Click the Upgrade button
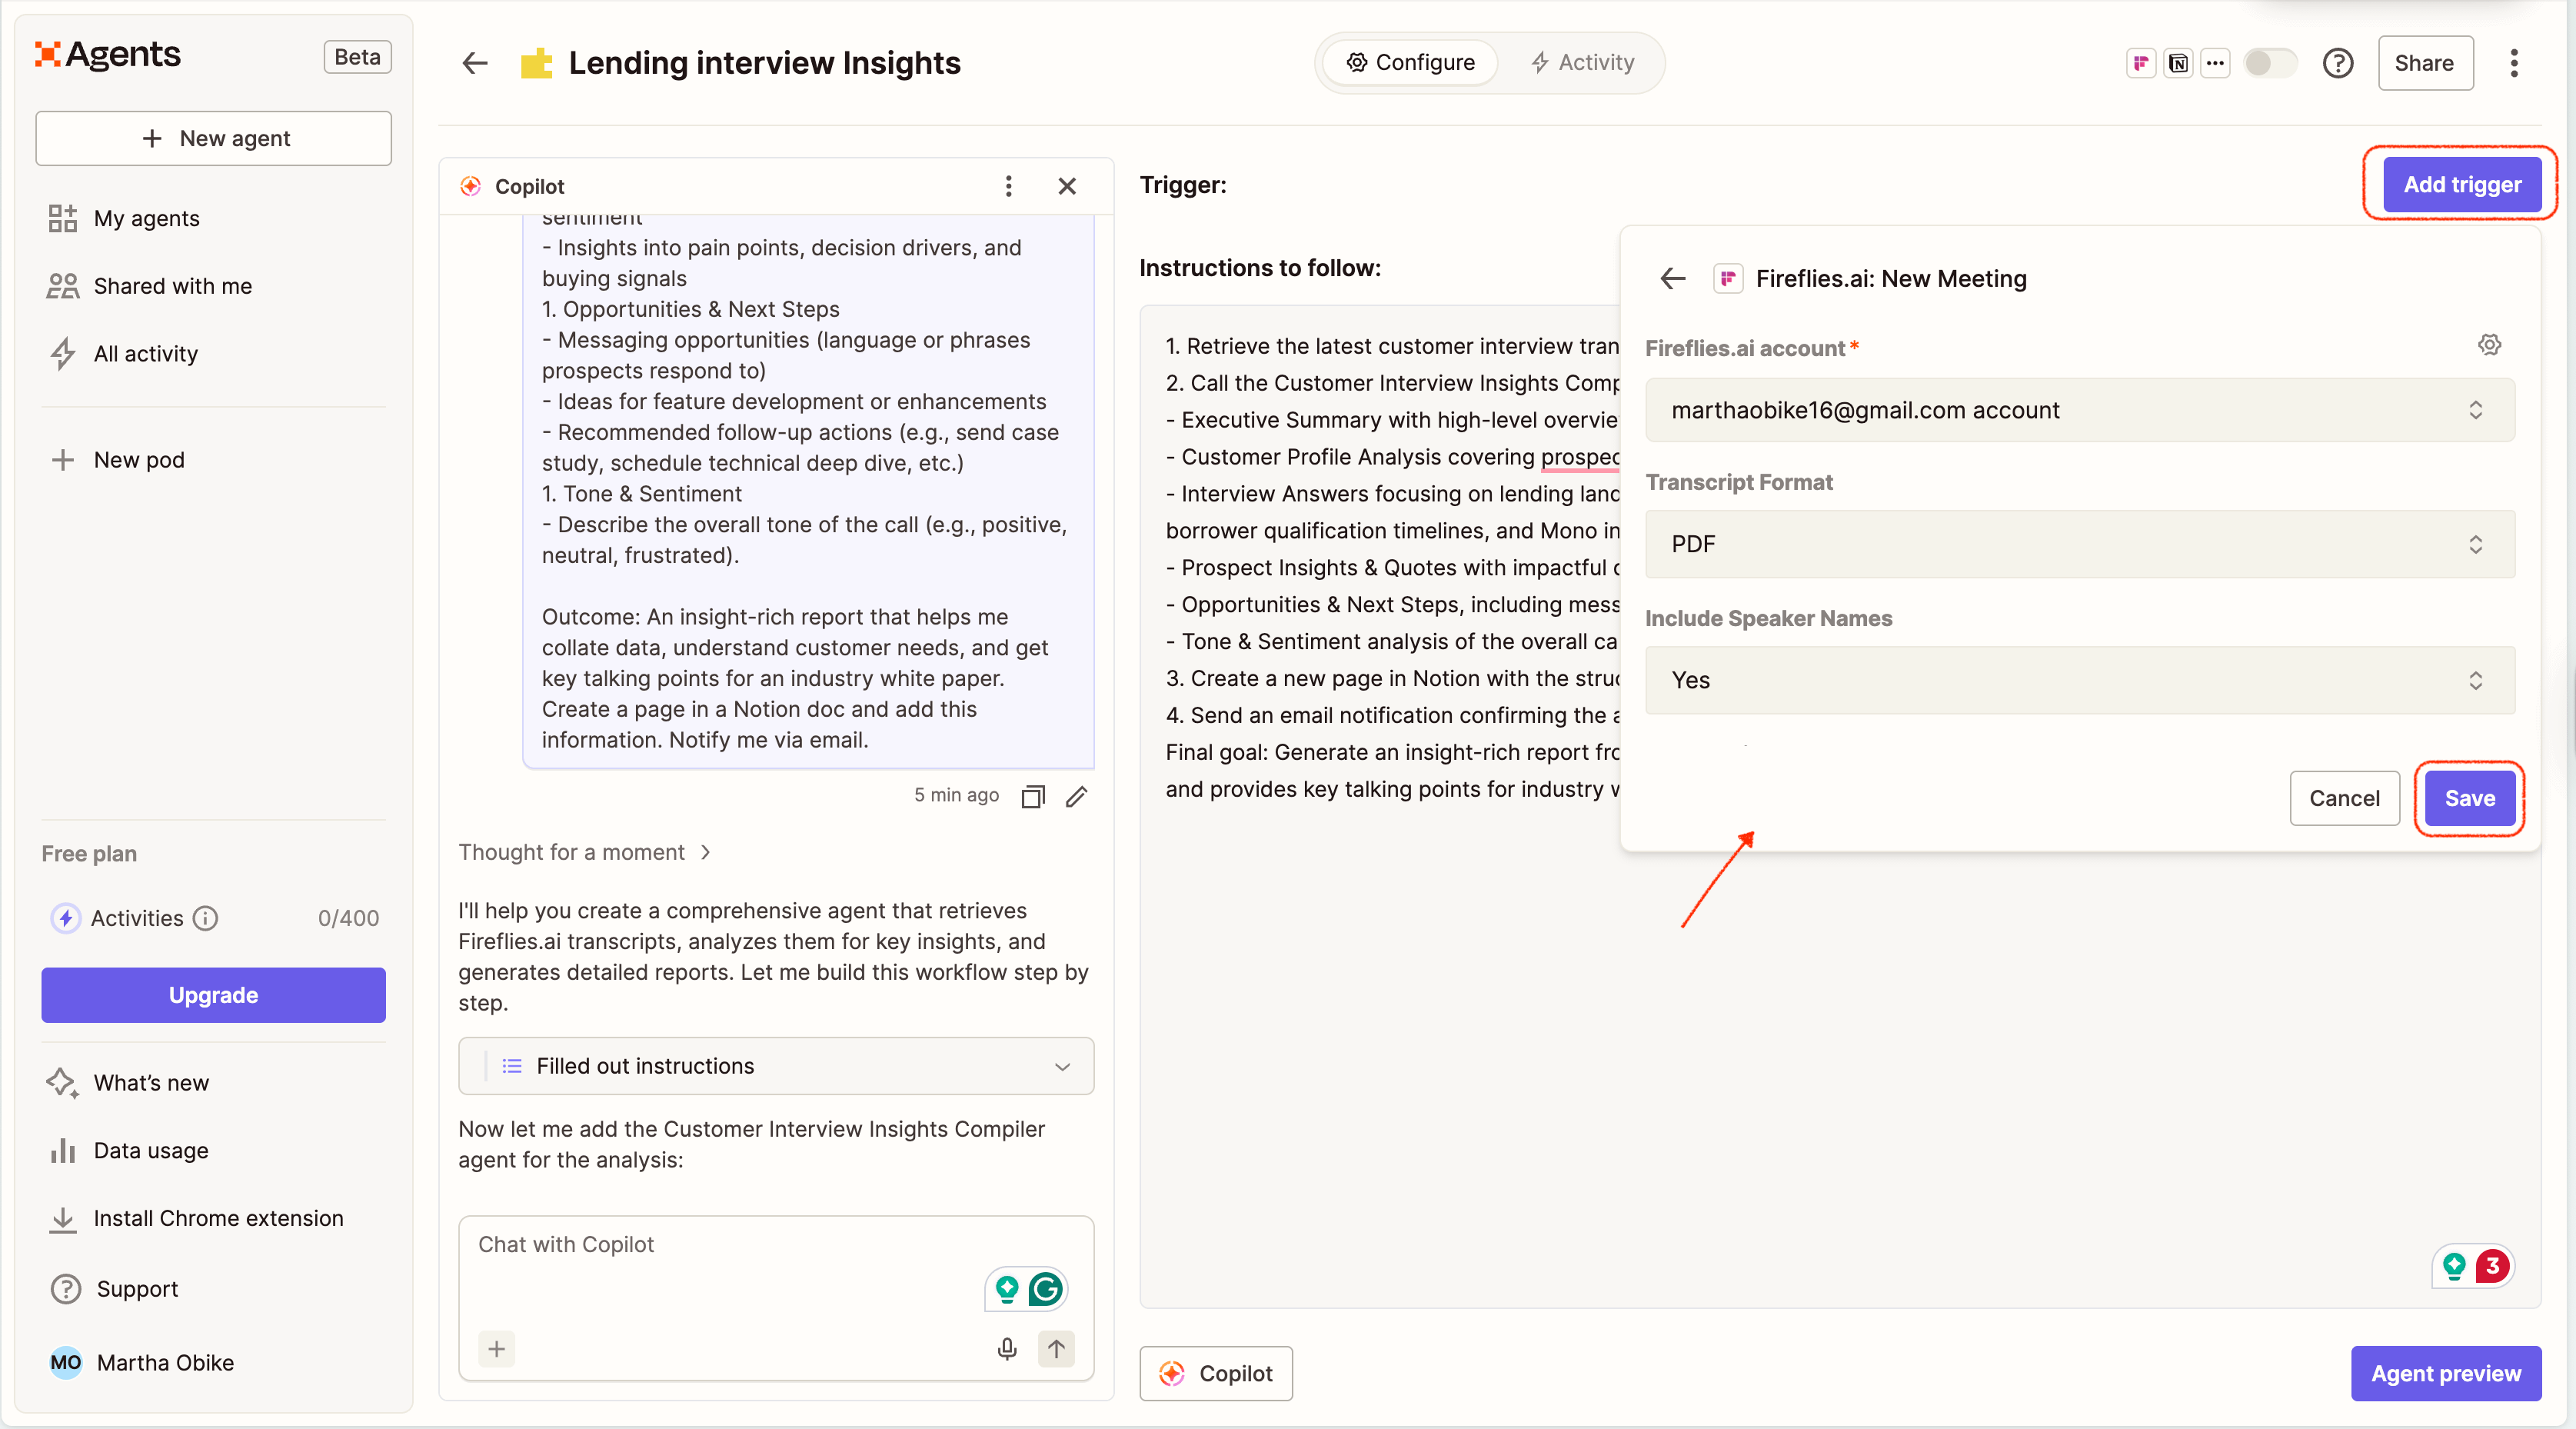2576x1429 pixels. click(x=213, y=995)
